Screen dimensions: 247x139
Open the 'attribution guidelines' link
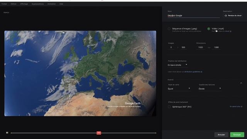192,72
